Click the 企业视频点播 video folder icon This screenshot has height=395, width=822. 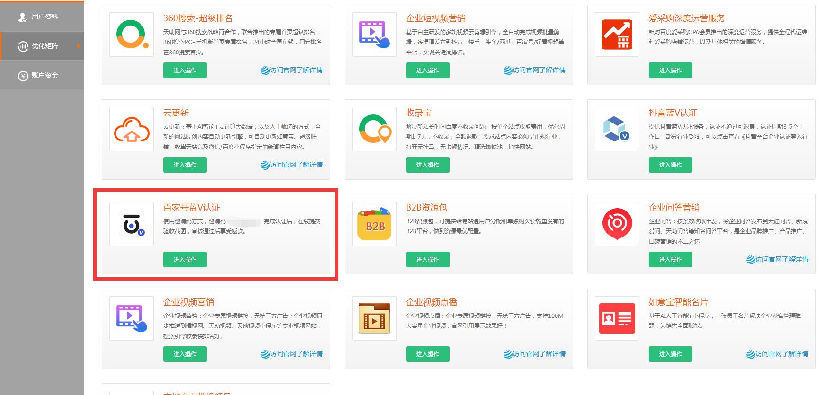pos(374,318)
